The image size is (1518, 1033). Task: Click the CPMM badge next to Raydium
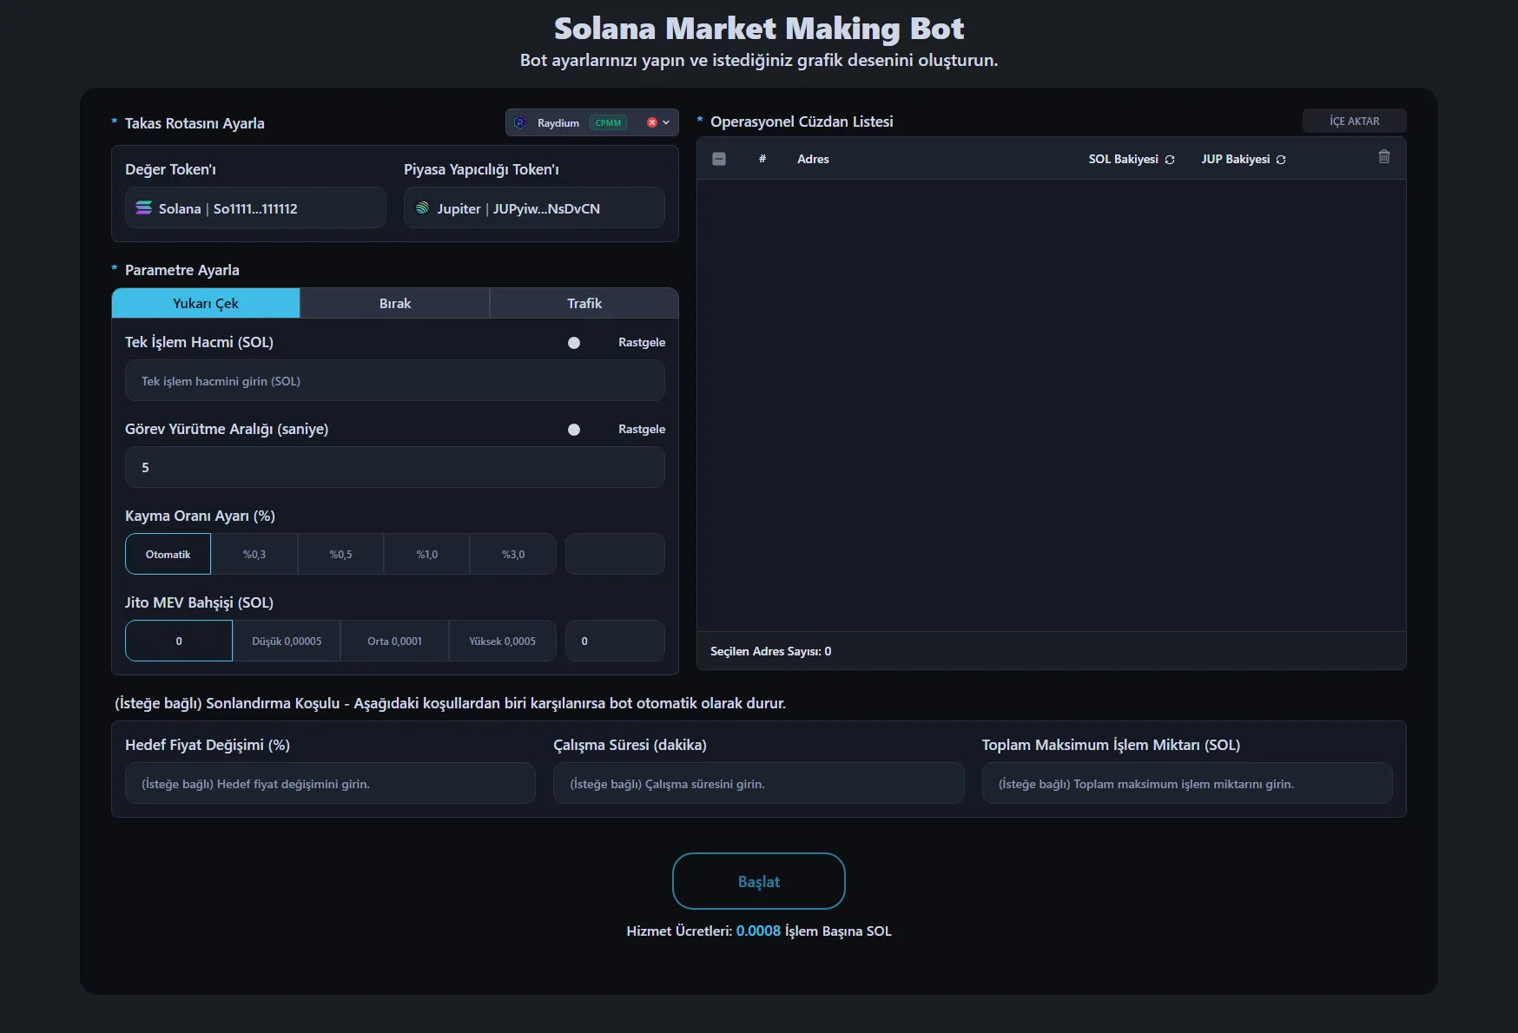[x=609, y=122]
